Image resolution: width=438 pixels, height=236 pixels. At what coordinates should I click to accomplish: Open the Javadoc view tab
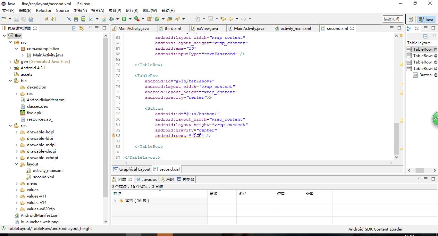point(147,179)
